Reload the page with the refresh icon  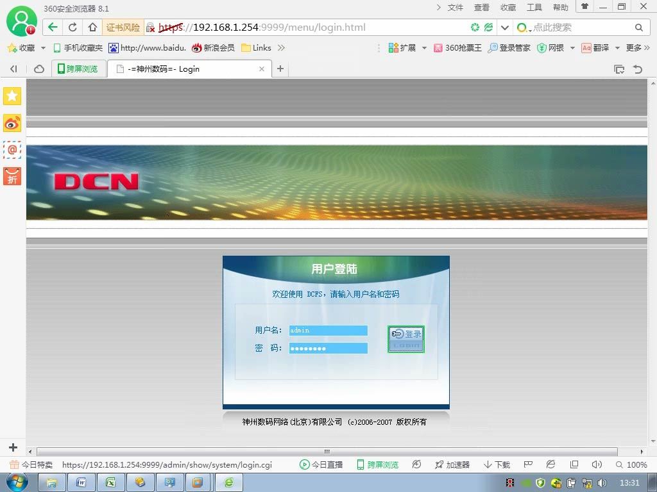coord(73,28)
